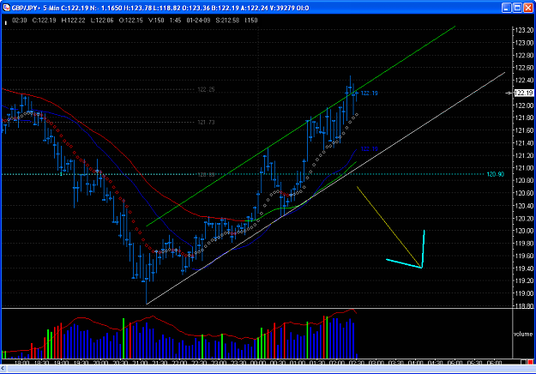
Task: Click the small empty square box beside time axis
Action: pyautogui.click(x=523, y=362)
